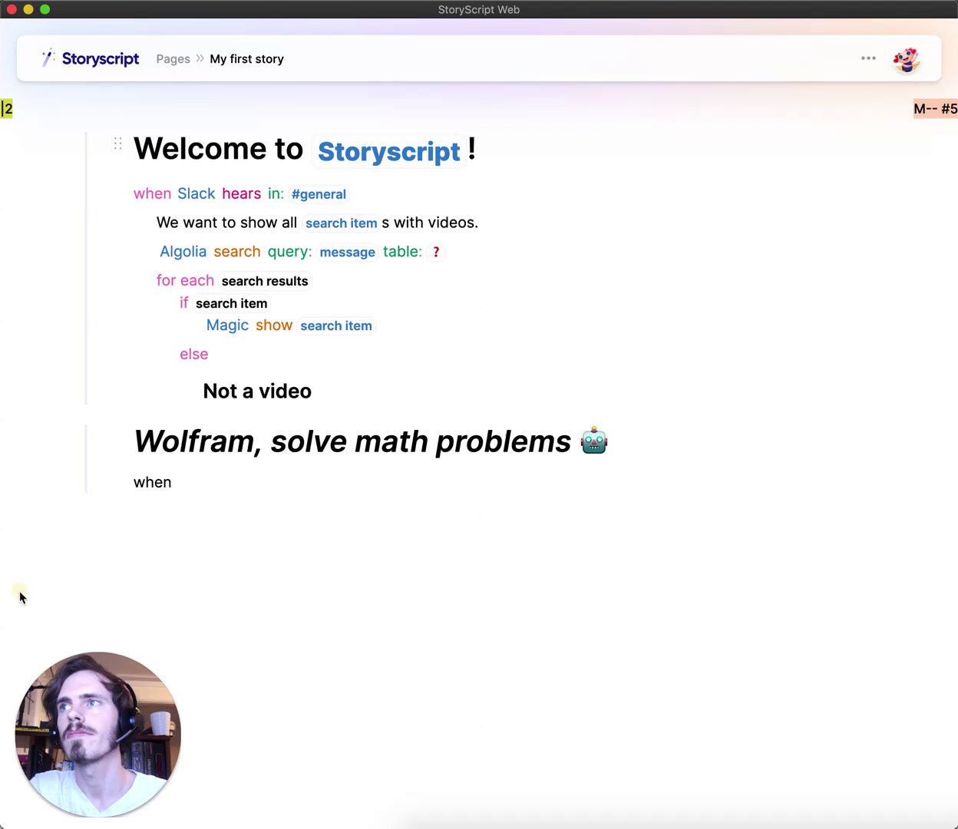Click search item token in the if condition
958x829 pixels.
click(231, 303)
